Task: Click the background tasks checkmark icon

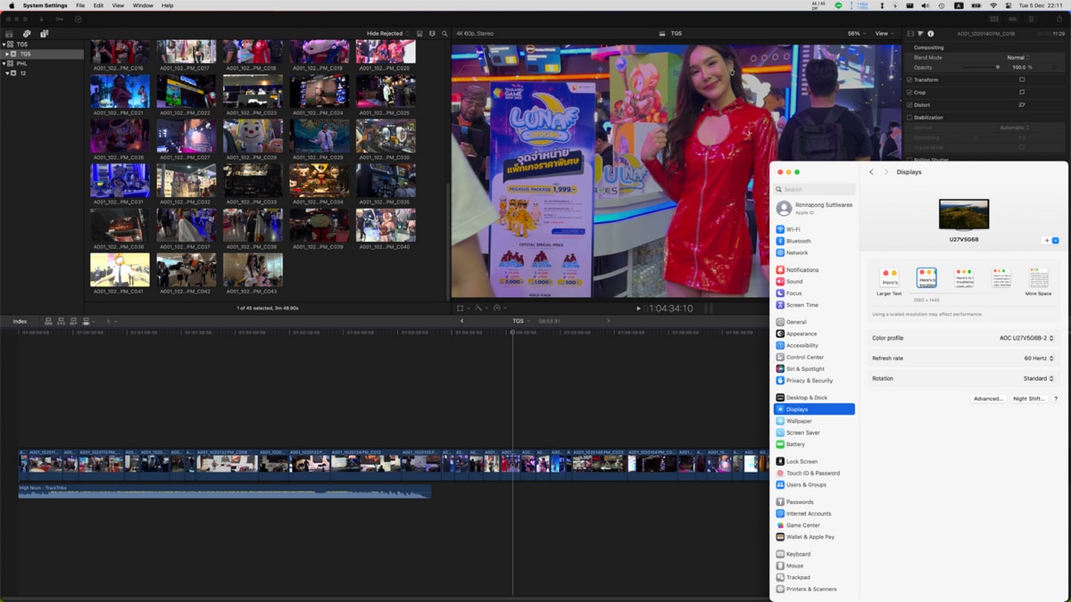Action: (79, 19)
